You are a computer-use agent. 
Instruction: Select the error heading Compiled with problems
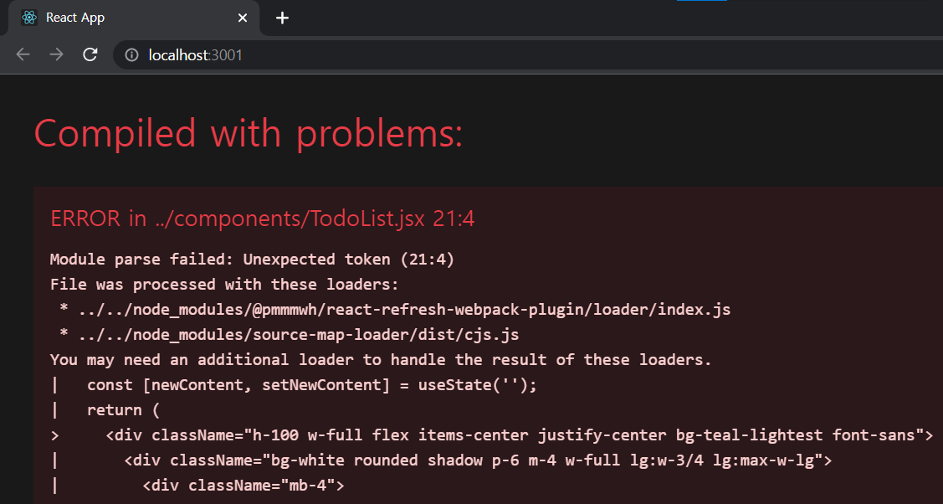(x=248, y=132)
